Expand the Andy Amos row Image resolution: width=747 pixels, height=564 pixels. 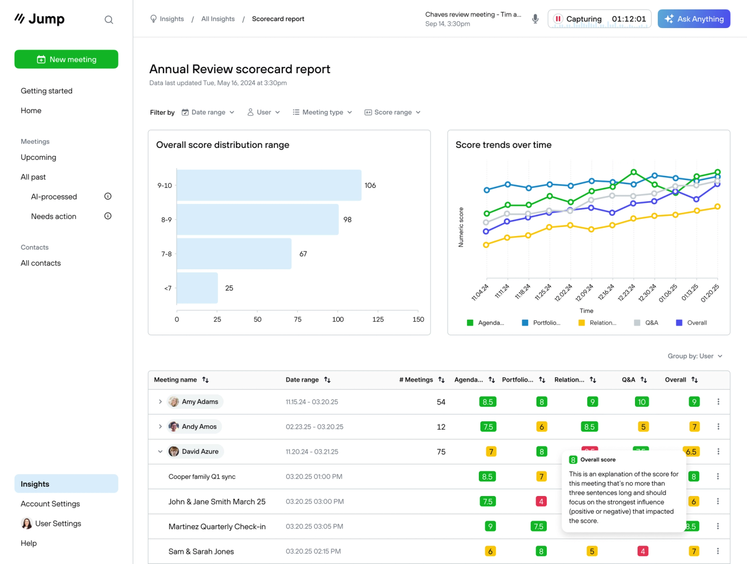coord(160,426)
